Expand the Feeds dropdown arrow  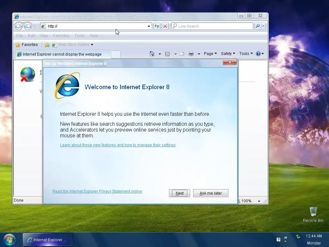pos(175,54)
